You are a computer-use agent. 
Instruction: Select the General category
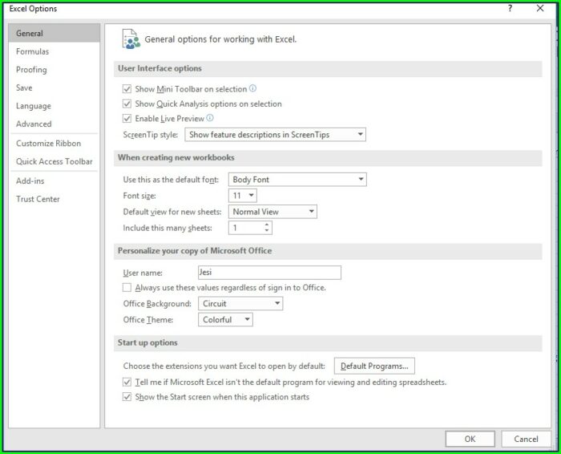(54, 34)
